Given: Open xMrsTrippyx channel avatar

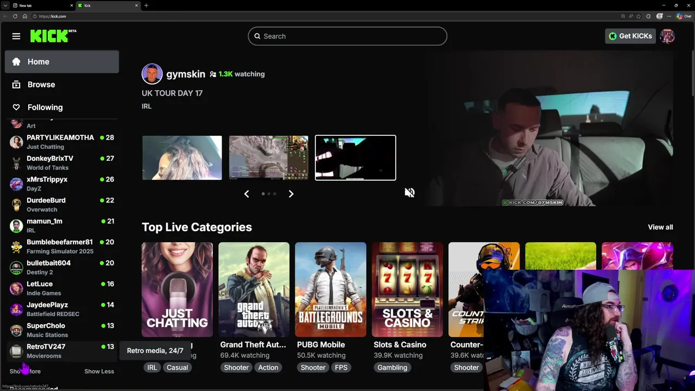Looking at the screenshot, I should pyautogui.click(x=16, y=184).
